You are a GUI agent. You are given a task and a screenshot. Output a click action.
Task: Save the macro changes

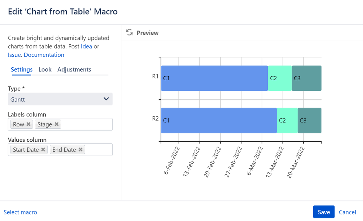pyautogui.click(x=323, y=212)
